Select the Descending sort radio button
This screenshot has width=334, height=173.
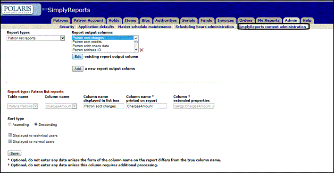[36, 125]
